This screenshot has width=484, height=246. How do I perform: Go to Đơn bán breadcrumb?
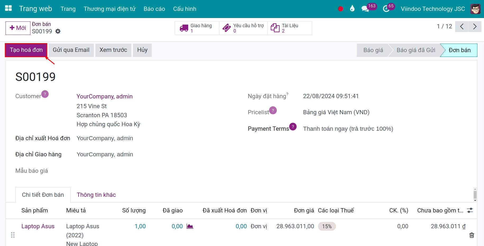(41, 24)
